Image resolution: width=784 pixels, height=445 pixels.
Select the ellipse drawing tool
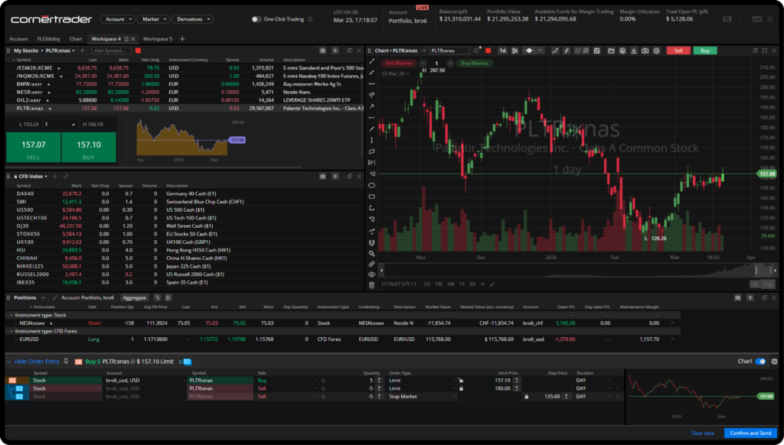point(371,185)
